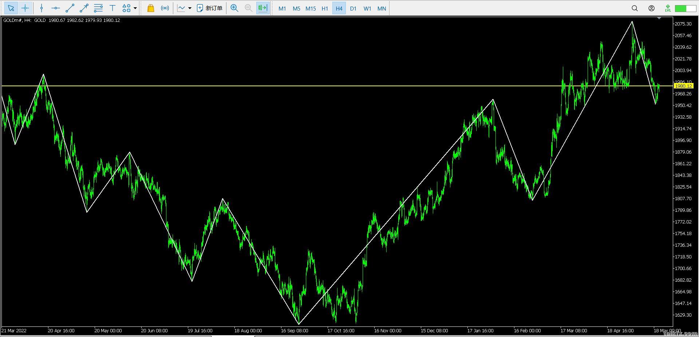Image resolution: width=699 pixels, height=337 pixels.
Task: Expand the chart type dropdown arrow
Action: click(x=190, y=8)
